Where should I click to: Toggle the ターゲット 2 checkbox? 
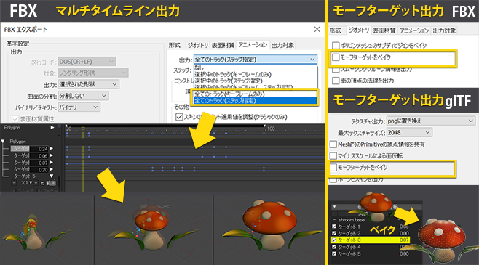click(334, 233)
